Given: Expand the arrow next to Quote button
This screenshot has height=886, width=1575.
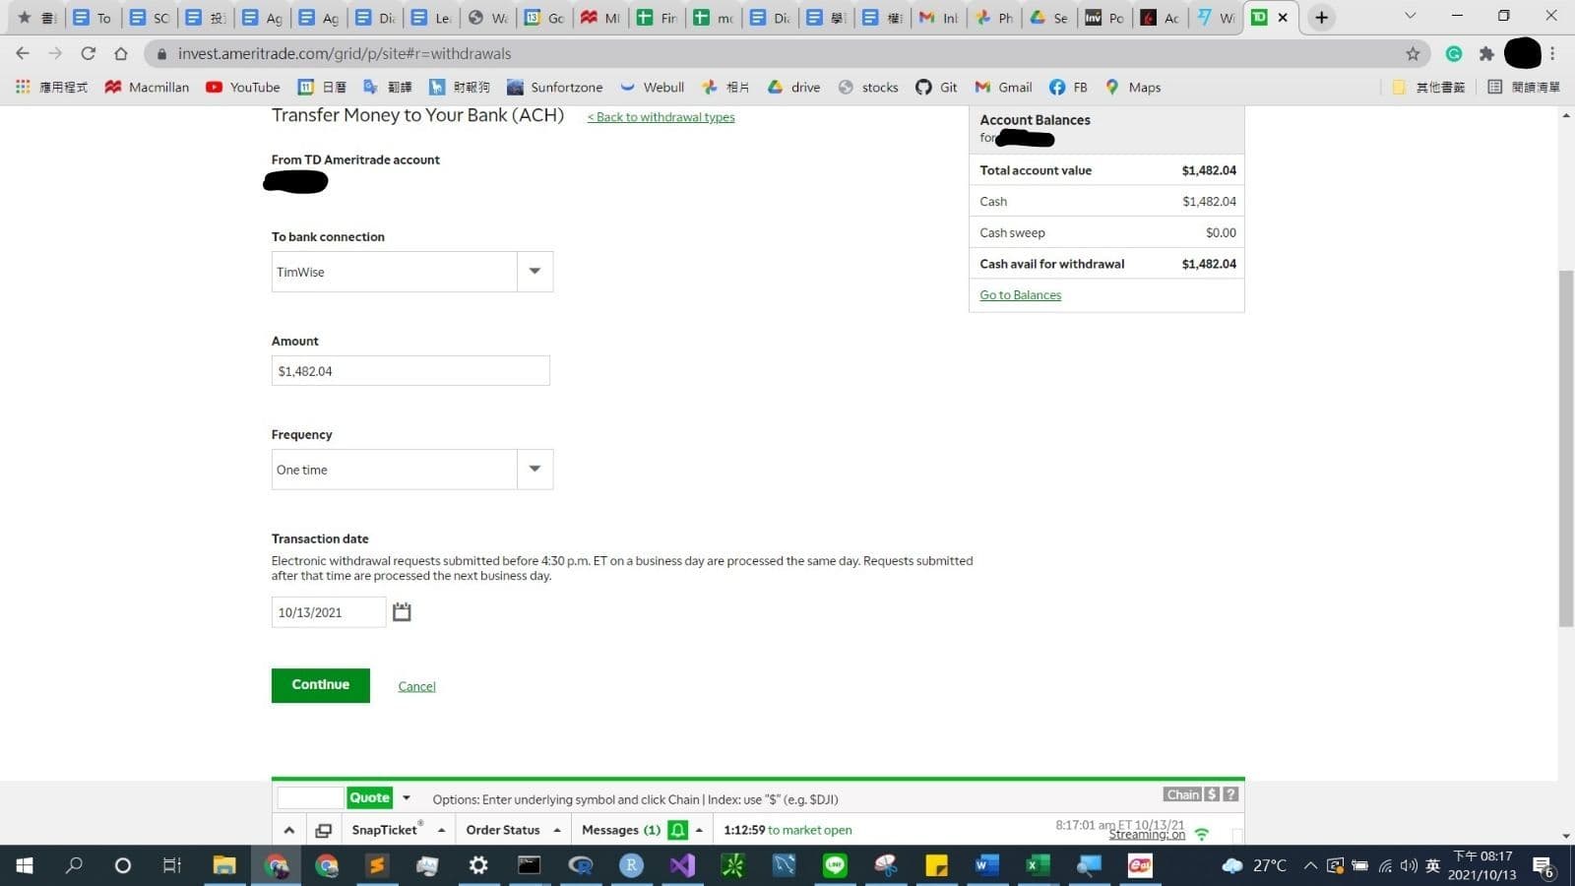Looking at the screenshot, I should (407, 797).
